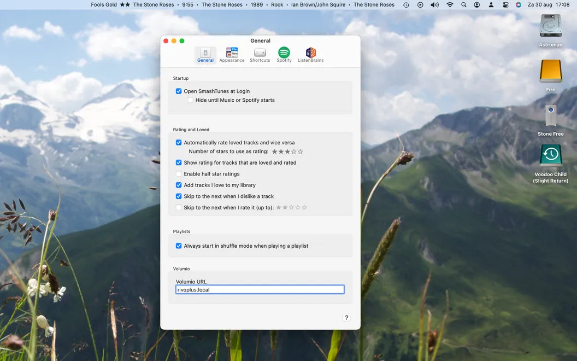This screenshot has width=577, height=361.
Task: Select the Astroman drive on the desktop
Action: tap(551, 31)
